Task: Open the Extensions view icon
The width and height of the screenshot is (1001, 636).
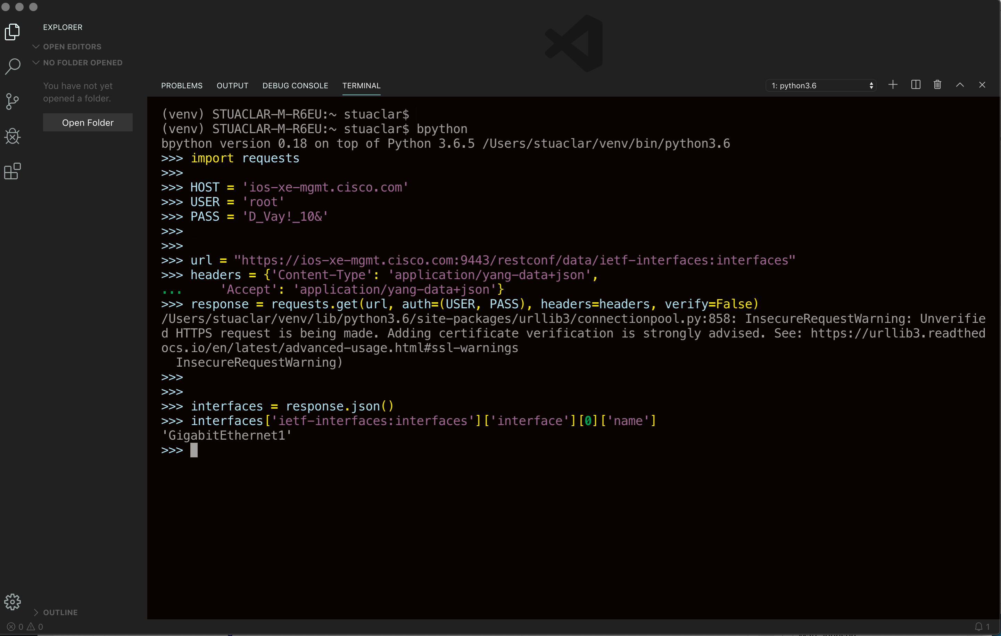Action: click(13, 171)
